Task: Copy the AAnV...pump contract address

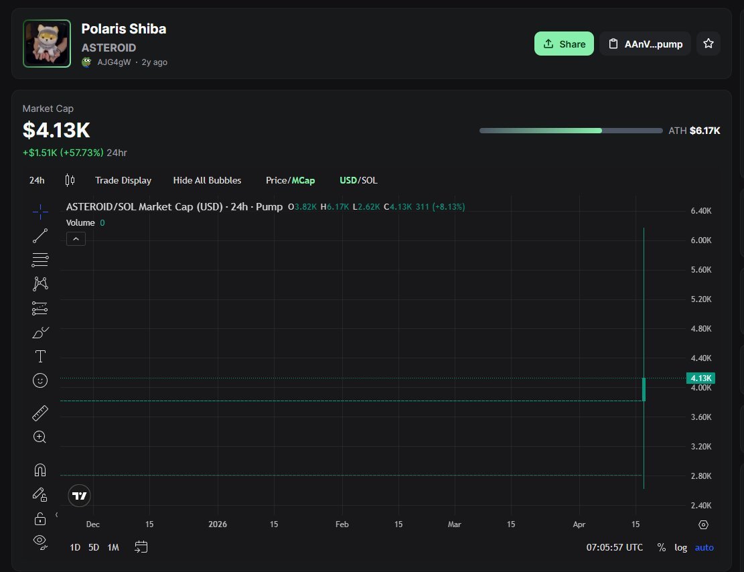Action: 645,44
